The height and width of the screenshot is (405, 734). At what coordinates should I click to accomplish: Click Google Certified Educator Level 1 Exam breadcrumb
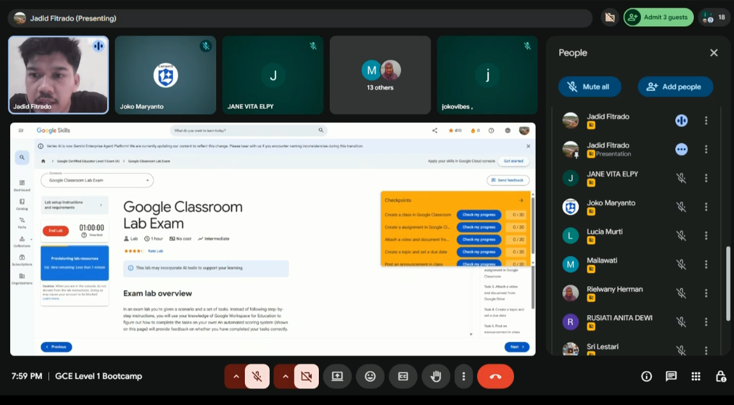89,161
